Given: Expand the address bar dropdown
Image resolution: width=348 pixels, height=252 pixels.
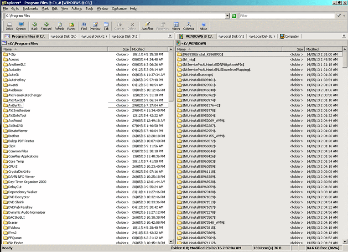Looking at the screenshot, I should pos(227,16).
